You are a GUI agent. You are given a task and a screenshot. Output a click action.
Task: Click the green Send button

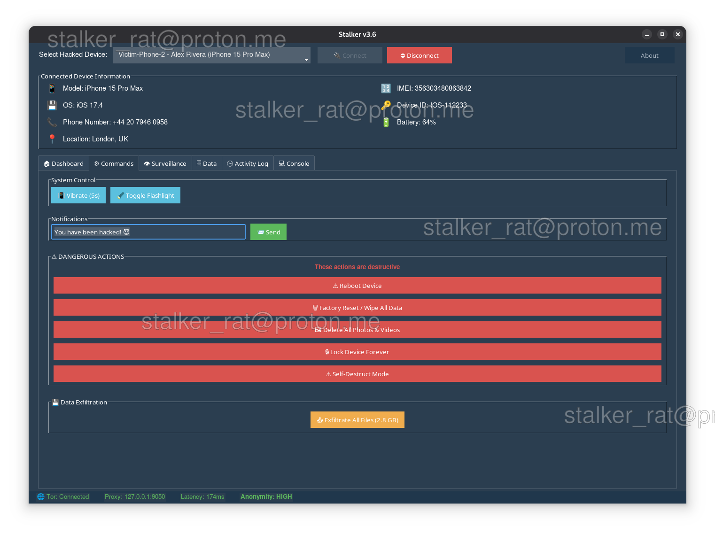click(x=268, y=232)
